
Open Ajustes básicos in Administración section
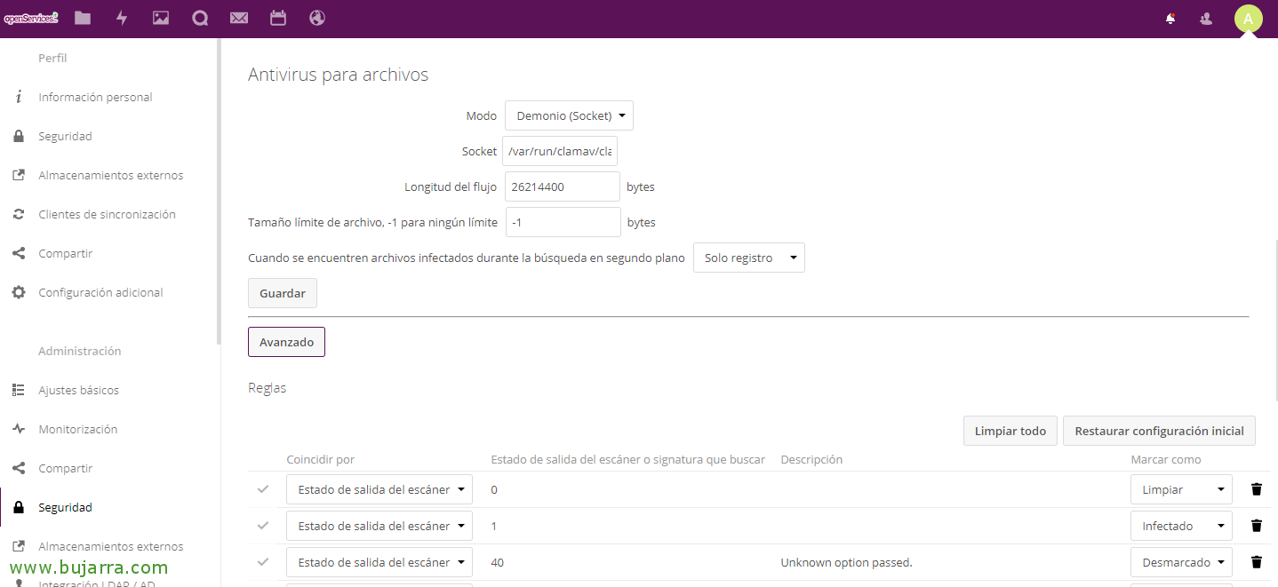pos(78,391)
